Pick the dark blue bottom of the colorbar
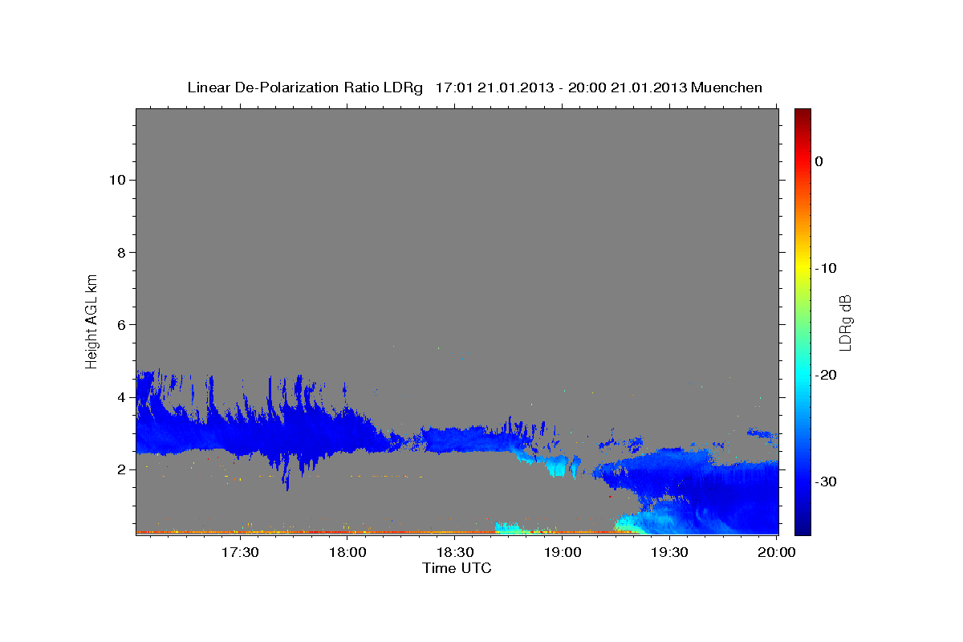Viewport: 963px width, 642px height. click(802, 526)
